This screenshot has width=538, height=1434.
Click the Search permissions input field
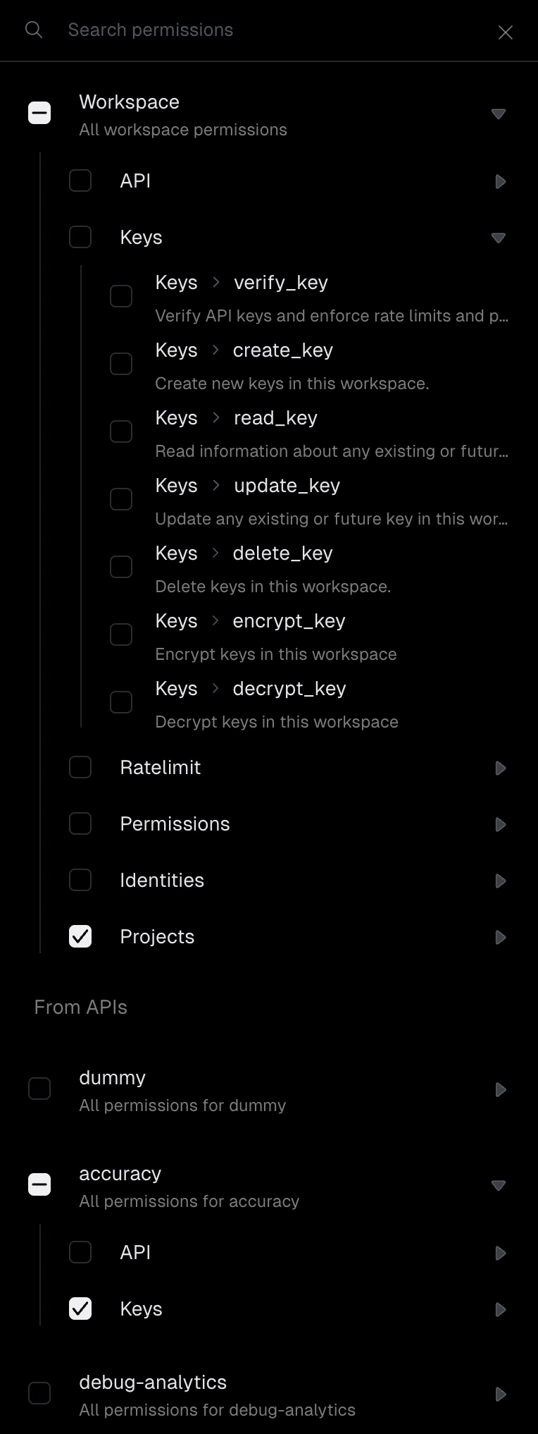(x=211, y=30)
